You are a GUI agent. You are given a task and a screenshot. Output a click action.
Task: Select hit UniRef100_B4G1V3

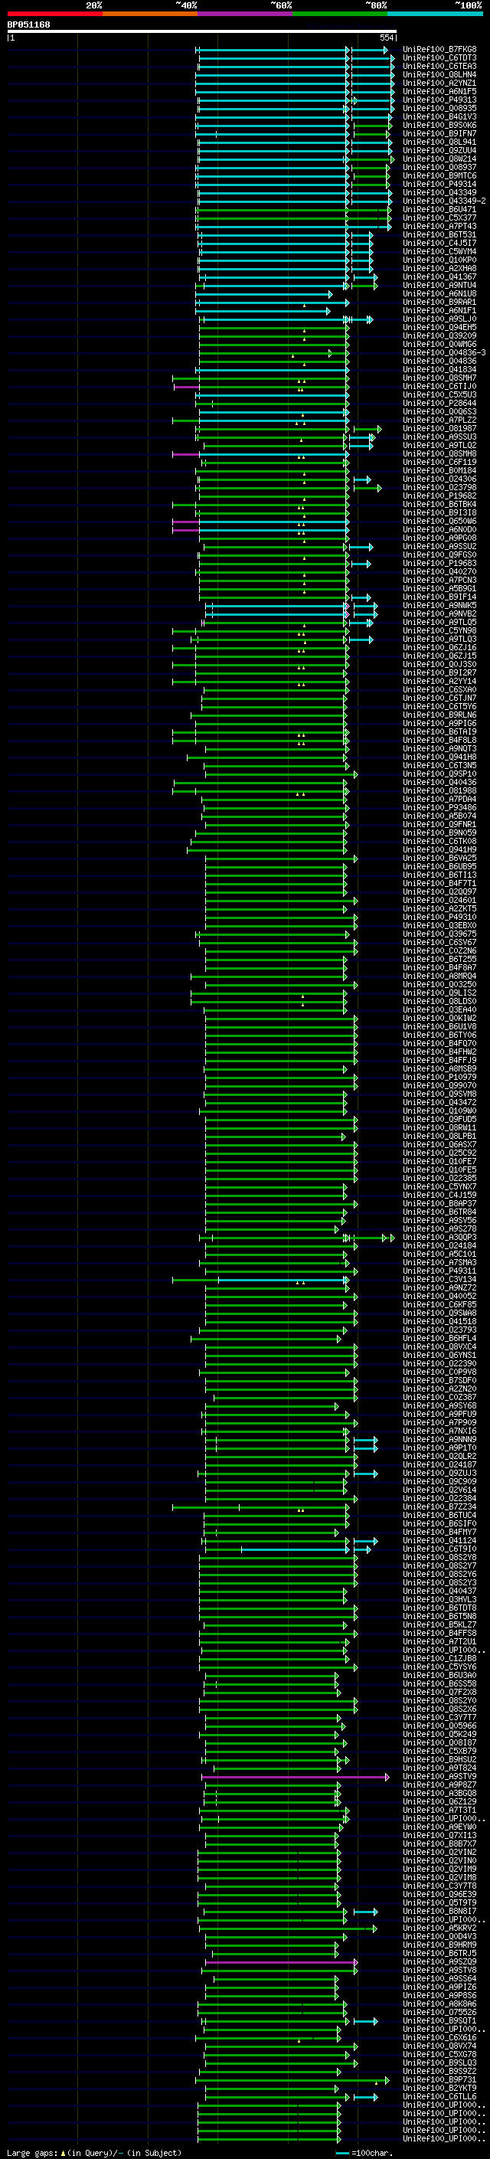[x=439, y=116]
